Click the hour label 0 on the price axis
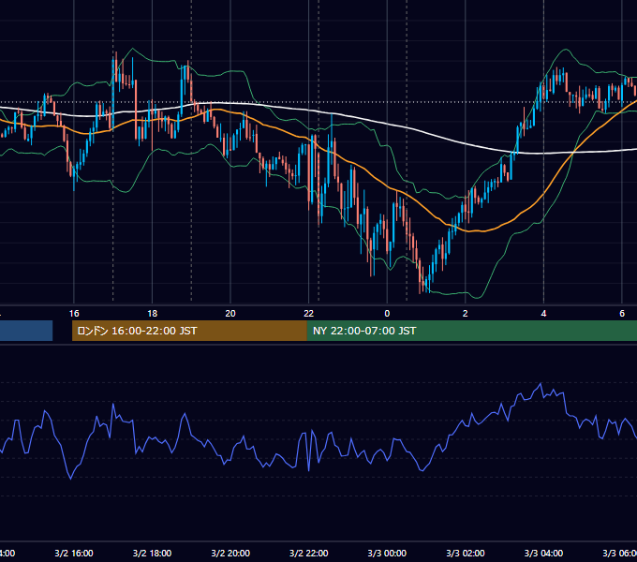Viewport: 637px width, 562px height. click(x=387, y=314)
